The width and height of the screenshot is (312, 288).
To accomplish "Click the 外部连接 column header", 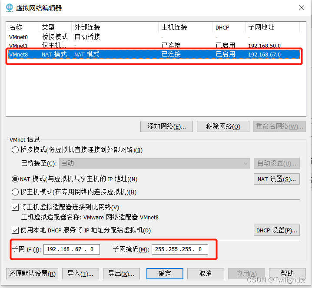I will [x=115, y=27].
